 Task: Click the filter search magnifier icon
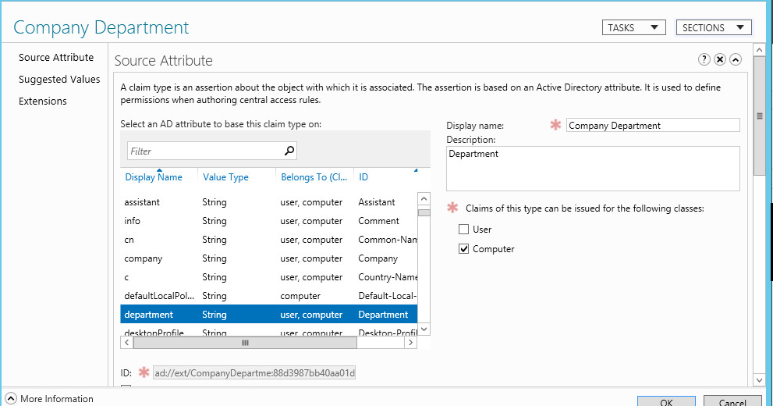pyautogui.click(x=289, y=151)
